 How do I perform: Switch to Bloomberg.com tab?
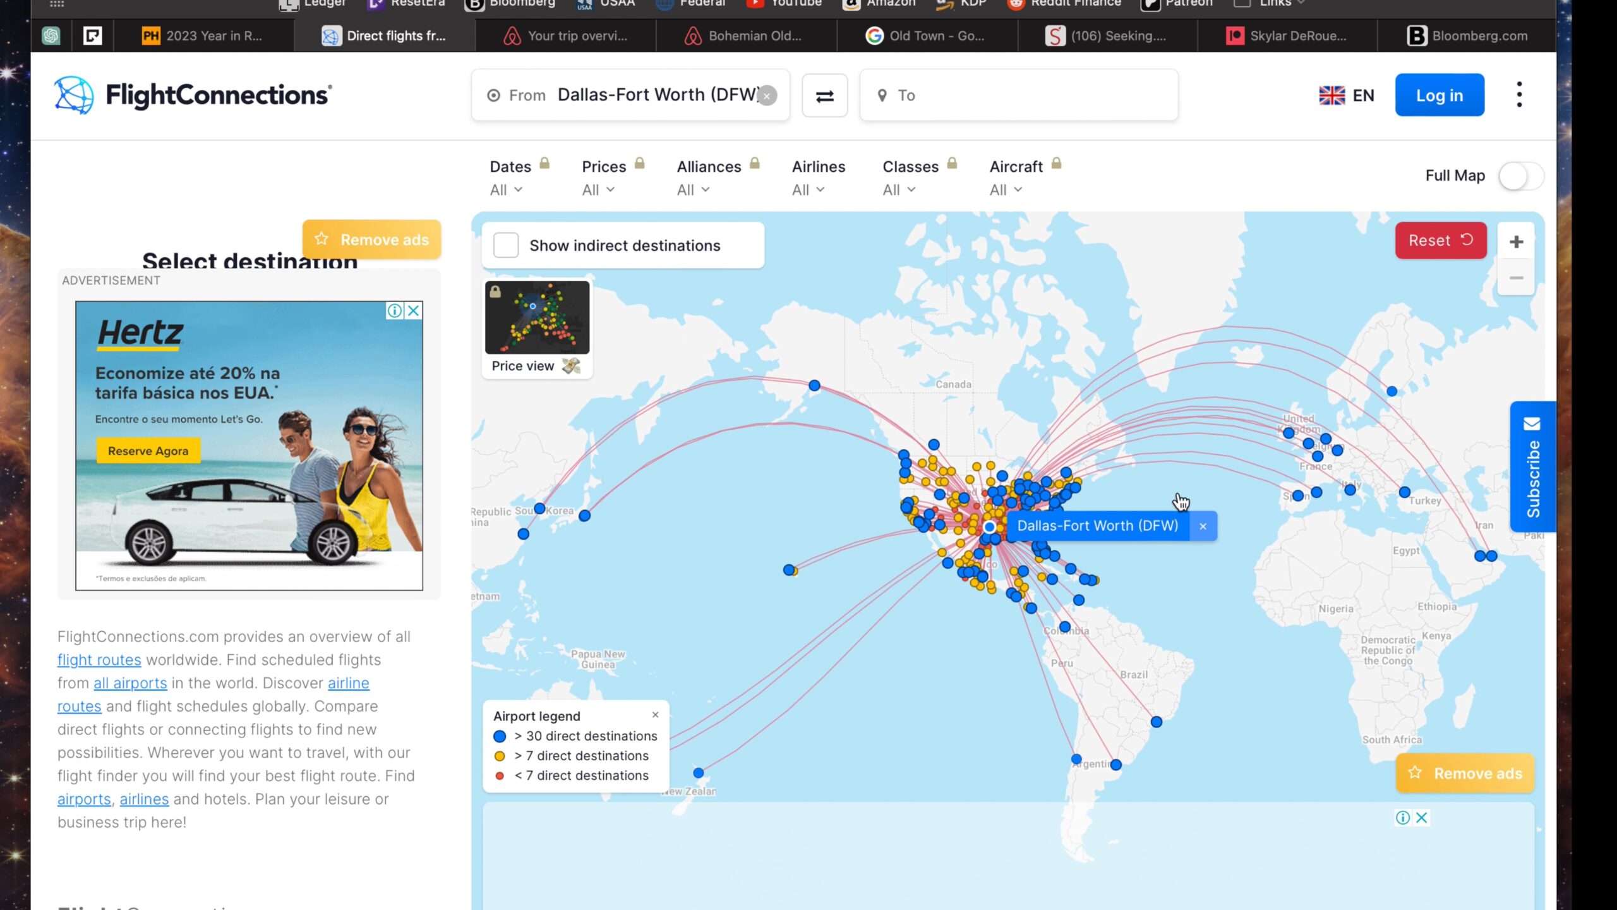1467,35
